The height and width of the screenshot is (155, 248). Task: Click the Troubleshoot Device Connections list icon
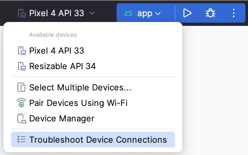[21, 139]
